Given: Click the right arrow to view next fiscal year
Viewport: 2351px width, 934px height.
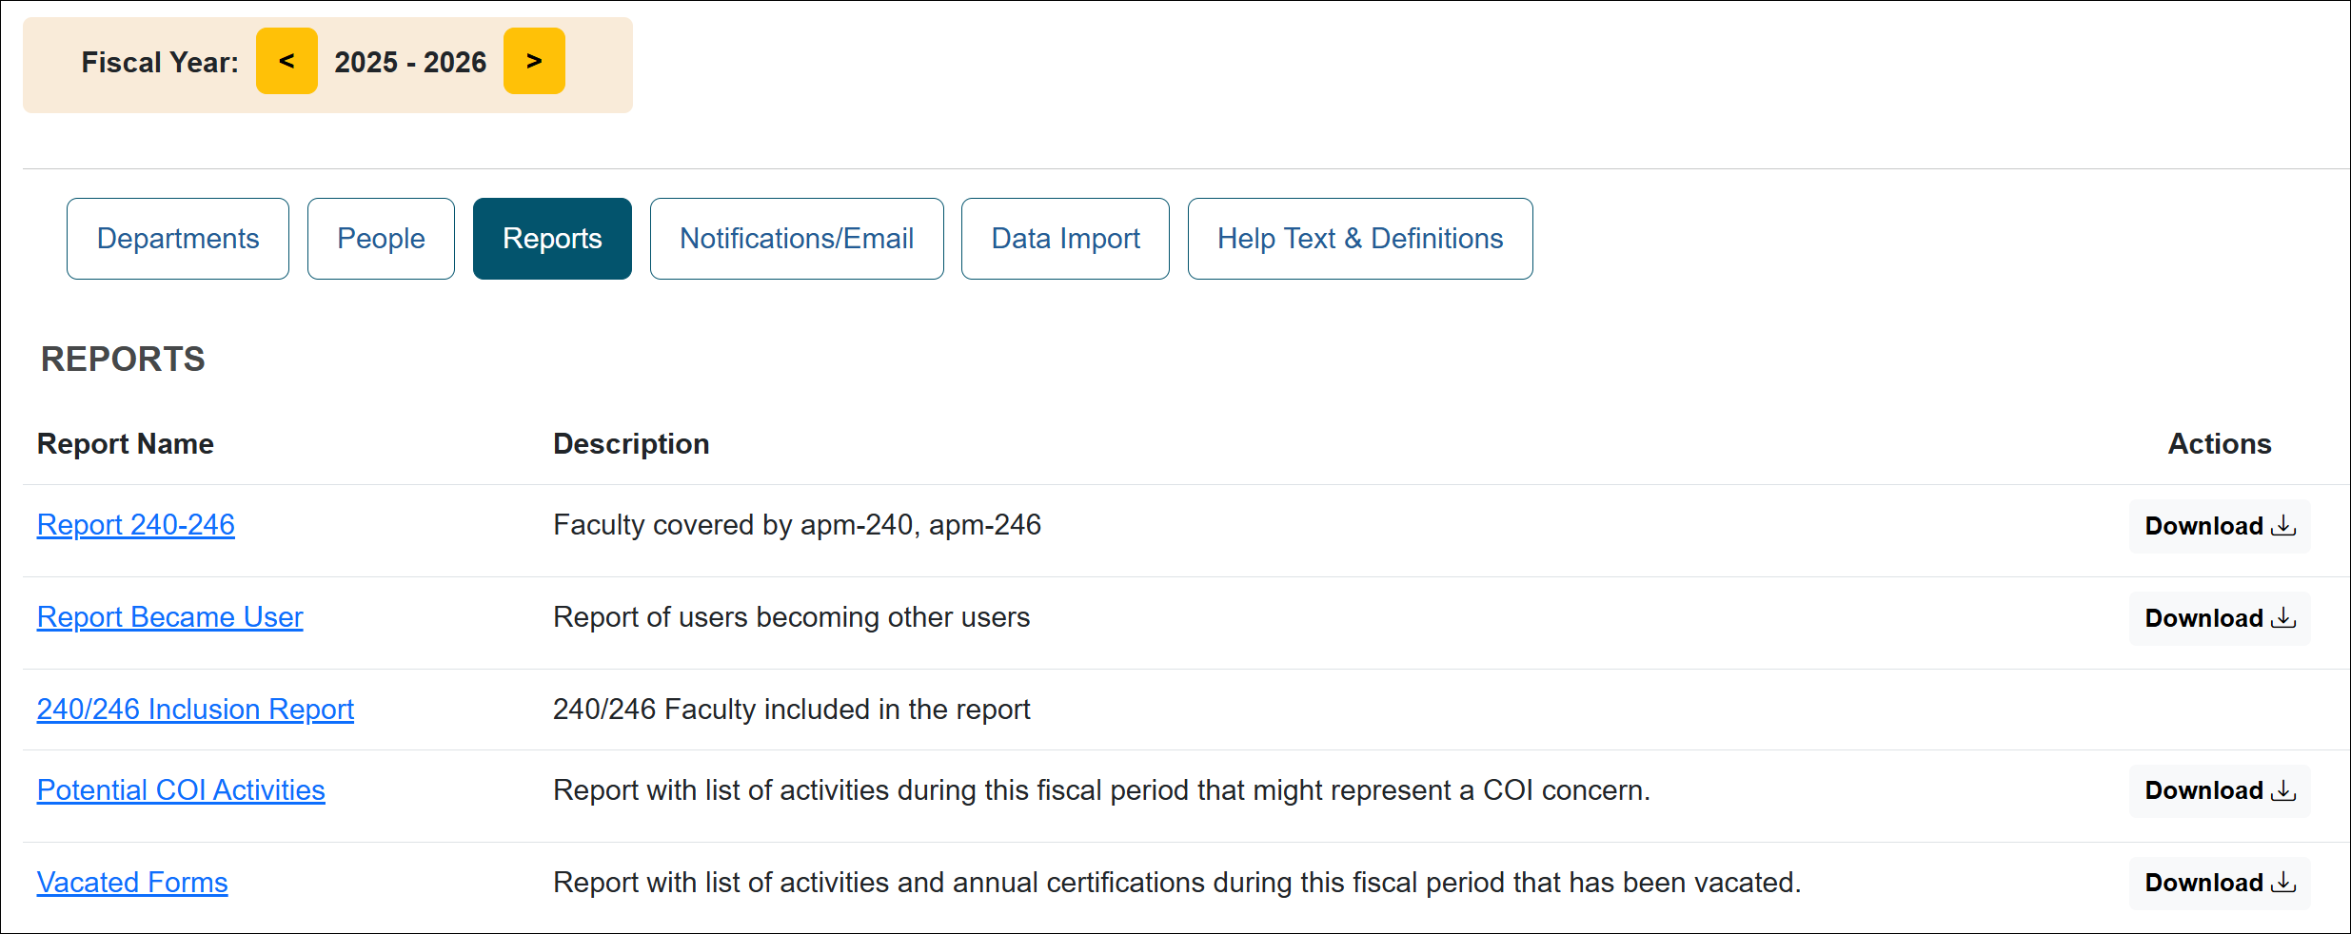Looking at the screenshot, I should 534,61.
